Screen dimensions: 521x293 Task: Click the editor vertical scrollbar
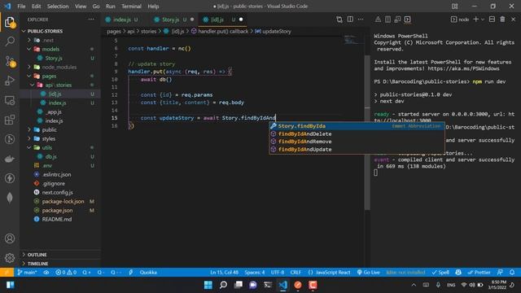point(367,133)
